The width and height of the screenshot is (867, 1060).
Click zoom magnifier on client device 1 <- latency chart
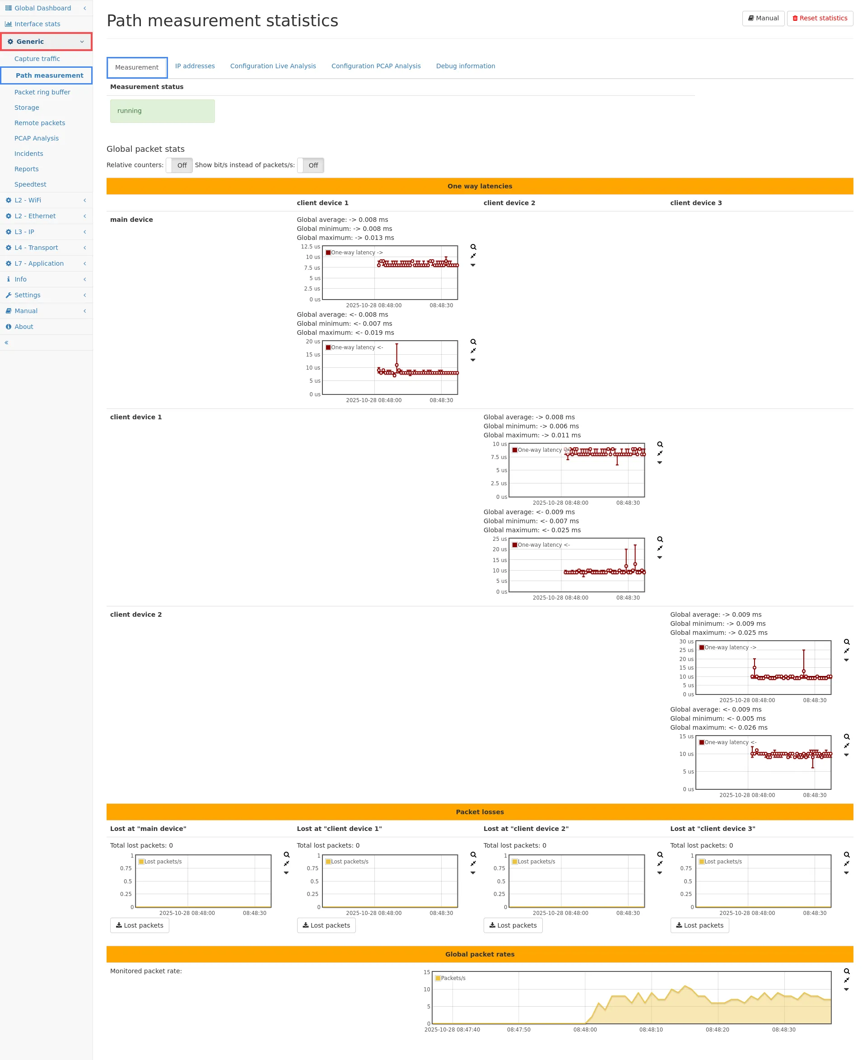[x=660, y=539]
